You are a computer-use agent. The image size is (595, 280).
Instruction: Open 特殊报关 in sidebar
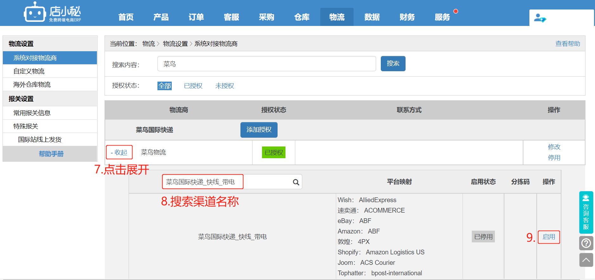pyautogui.click(x=50, y=126)
